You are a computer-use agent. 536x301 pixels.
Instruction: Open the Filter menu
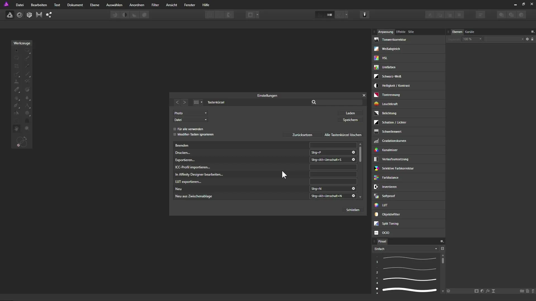pos(155,5)
